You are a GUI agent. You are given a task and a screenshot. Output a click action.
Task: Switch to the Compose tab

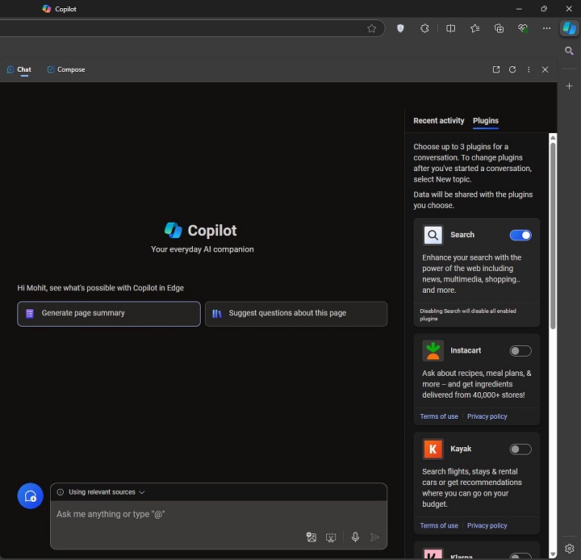tap(66, 69)
